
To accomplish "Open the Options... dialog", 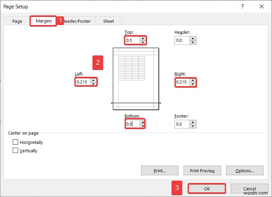I will click(x=245, y=171).
